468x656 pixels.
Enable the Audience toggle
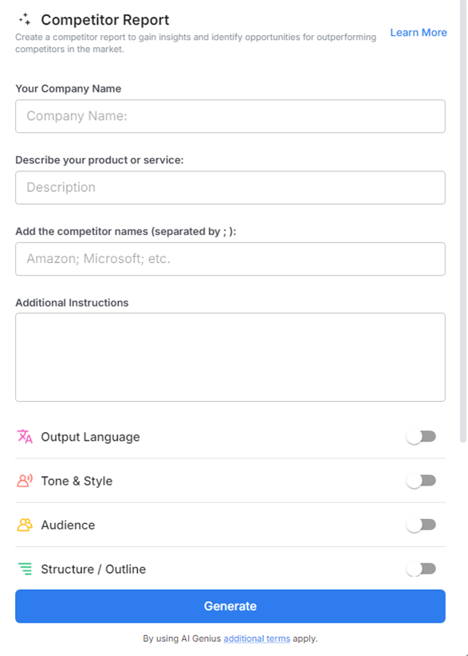pos(421,524)
